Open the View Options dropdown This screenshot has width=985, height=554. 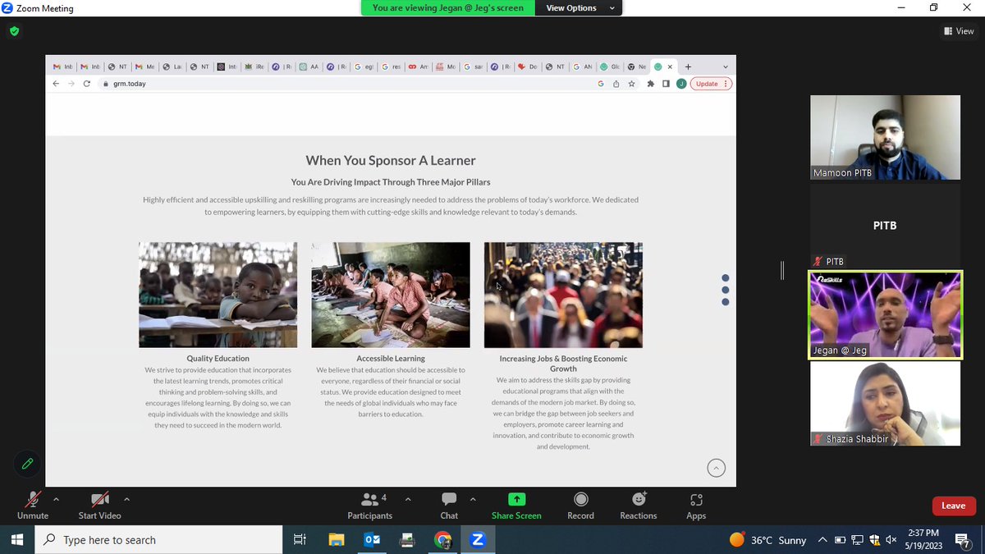tap(580, 8)
